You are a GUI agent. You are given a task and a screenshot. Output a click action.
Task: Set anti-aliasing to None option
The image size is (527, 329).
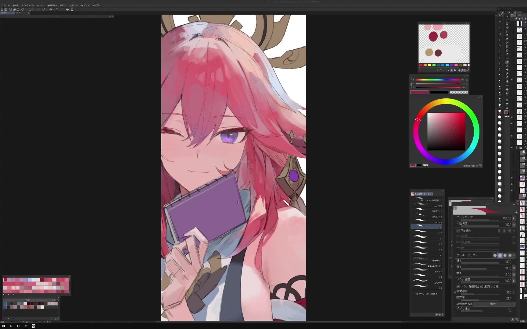pyautogui.click(x=495, y=255)
